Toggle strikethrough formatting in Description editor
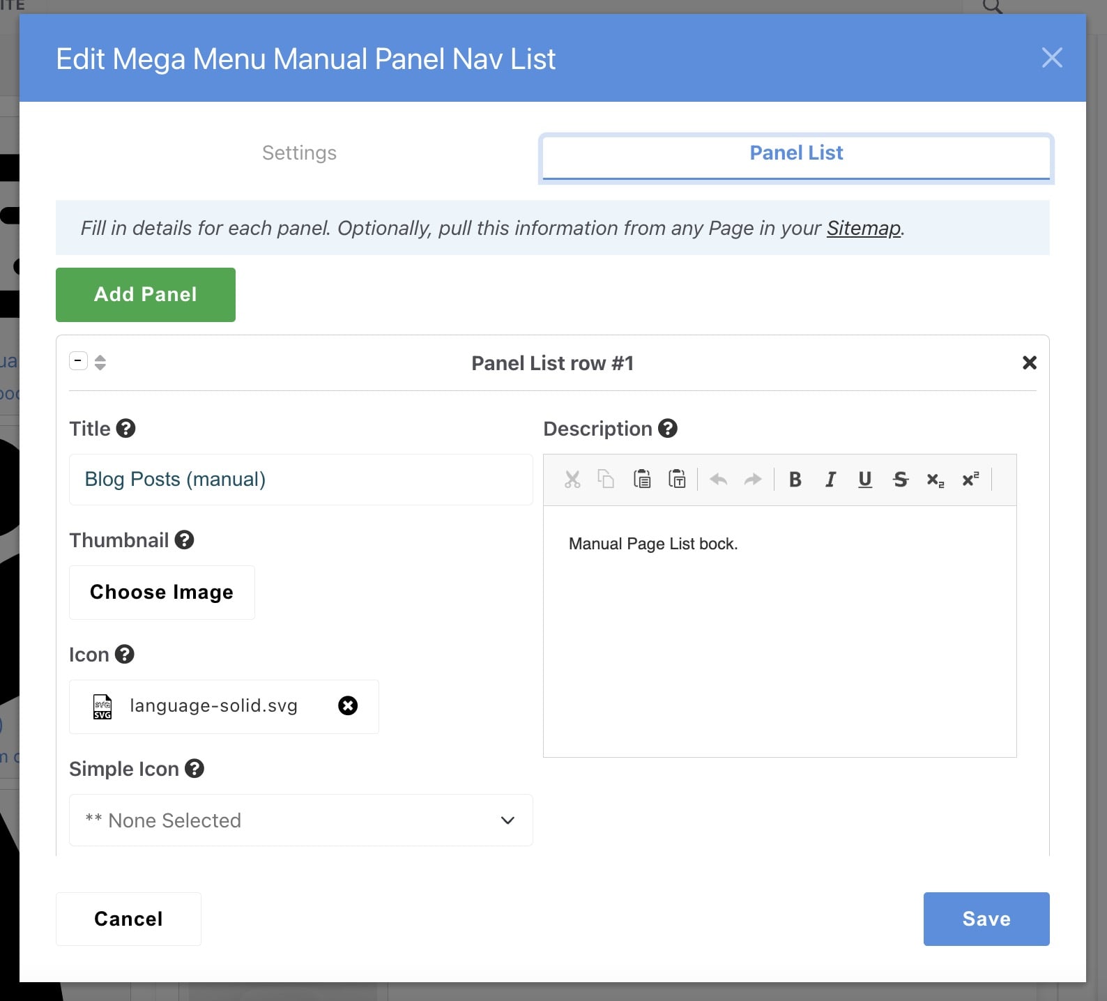The height and width of the screenshot is (1001, 1107). click(x=901, y=480)
